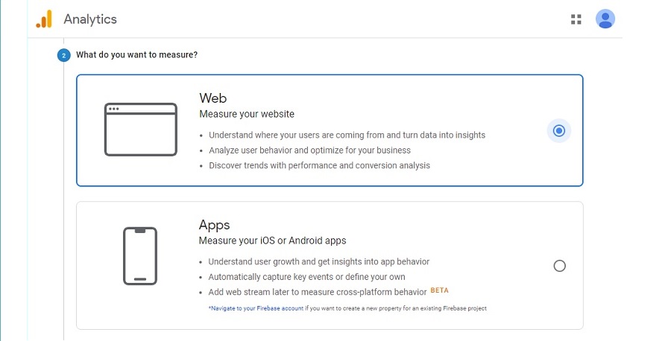Click the step 2 number badge
Viewport: 671px width, 341px height.
tap(64, 55)
